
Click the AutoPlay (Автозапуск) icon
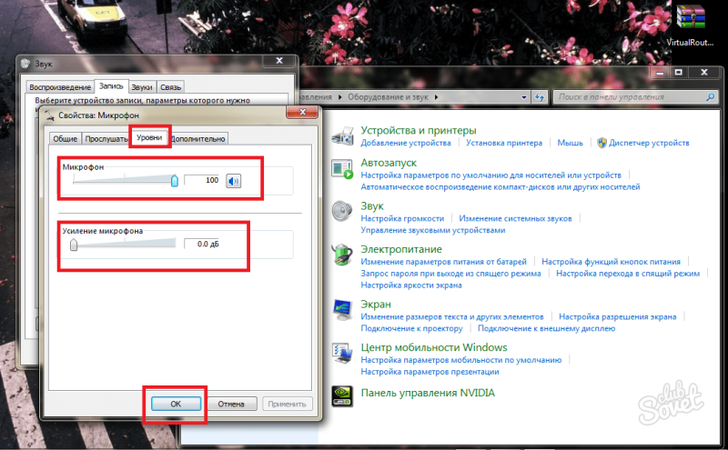[343, 169]
